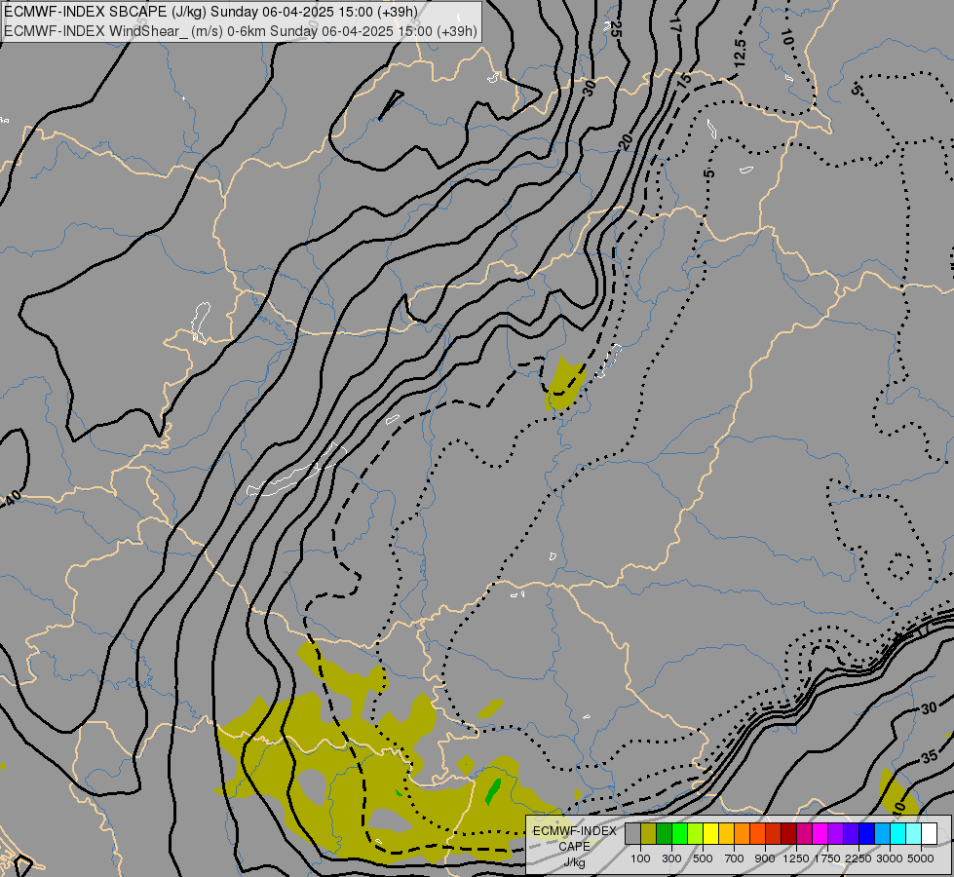Click the legend value 900
Viewport: 954px width, 877px height.
[x=765, y=858]
